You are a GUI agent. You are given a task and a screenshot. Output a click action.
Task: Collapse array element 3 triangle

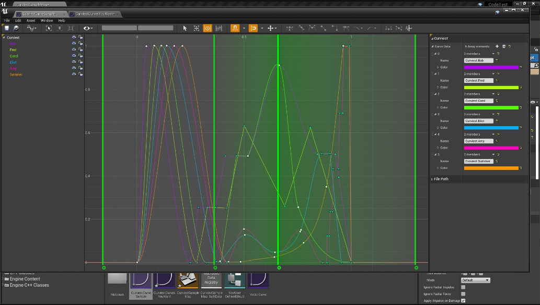[435, 114]
